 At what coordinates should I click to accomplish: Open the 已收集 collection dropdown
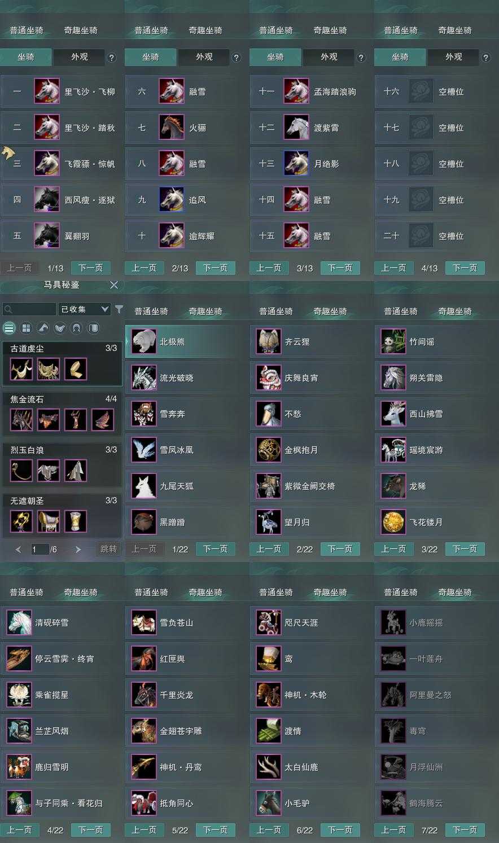[85, 309]
